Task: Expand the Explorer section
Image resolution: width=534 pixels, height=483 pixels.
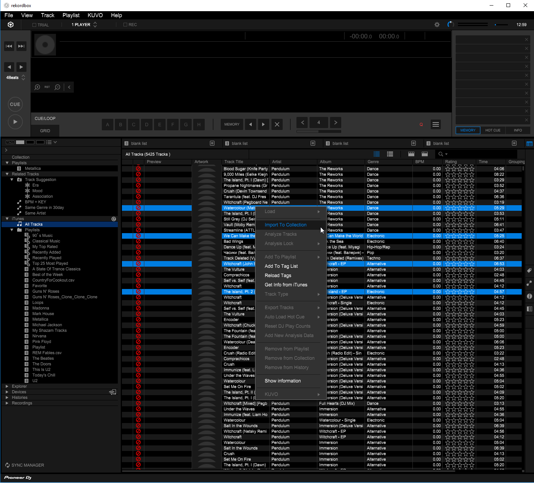Action: (7, 386)
